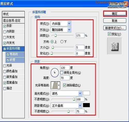129x122 pixels.
Task: Toggle the 消除锯齿 checkbox
Action: pos(64,85)
